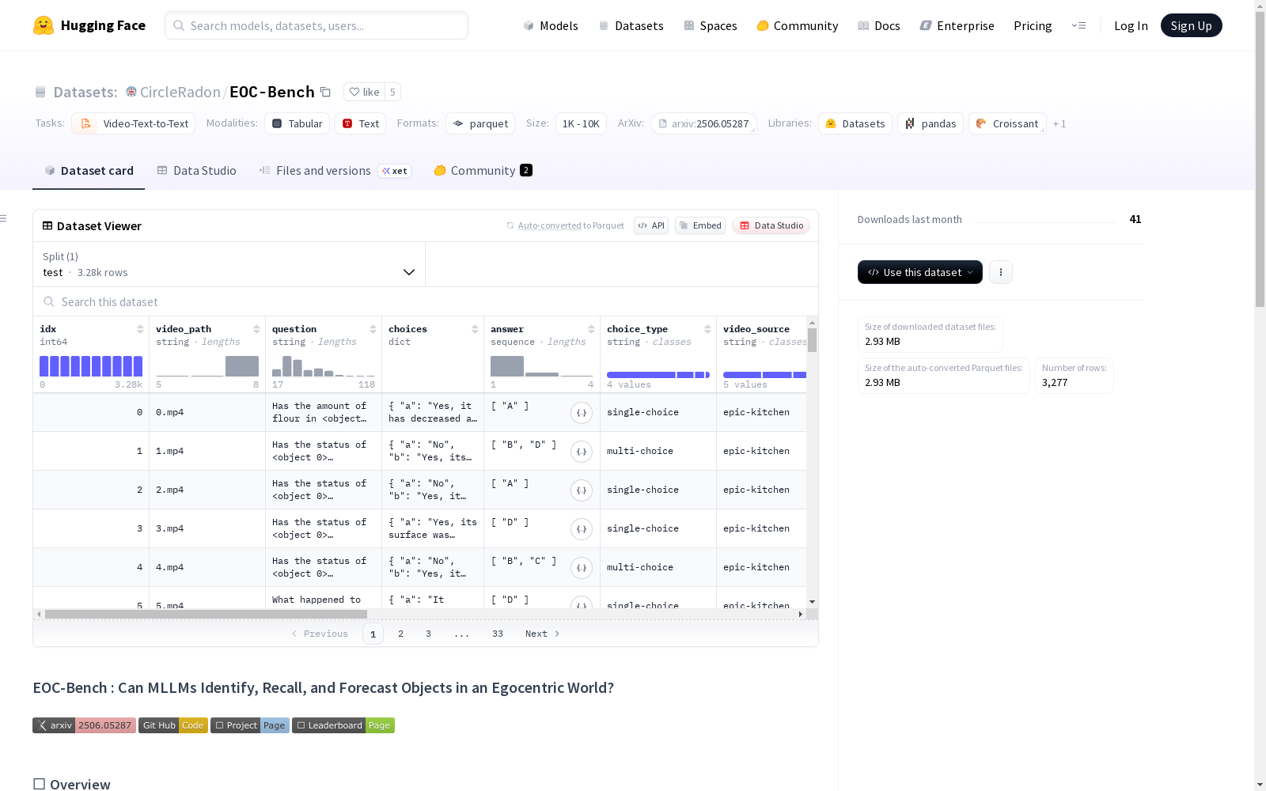
Task: Sort by the question column
Action: tap(373, 329)
